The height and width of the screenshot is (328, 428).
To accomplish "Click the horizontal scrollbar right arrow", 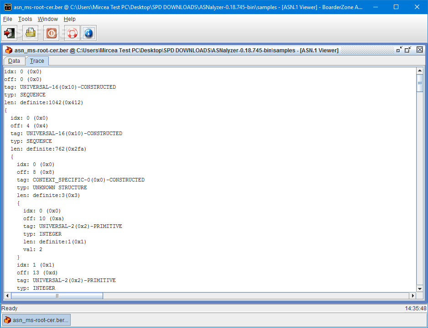I will (413, 296).
